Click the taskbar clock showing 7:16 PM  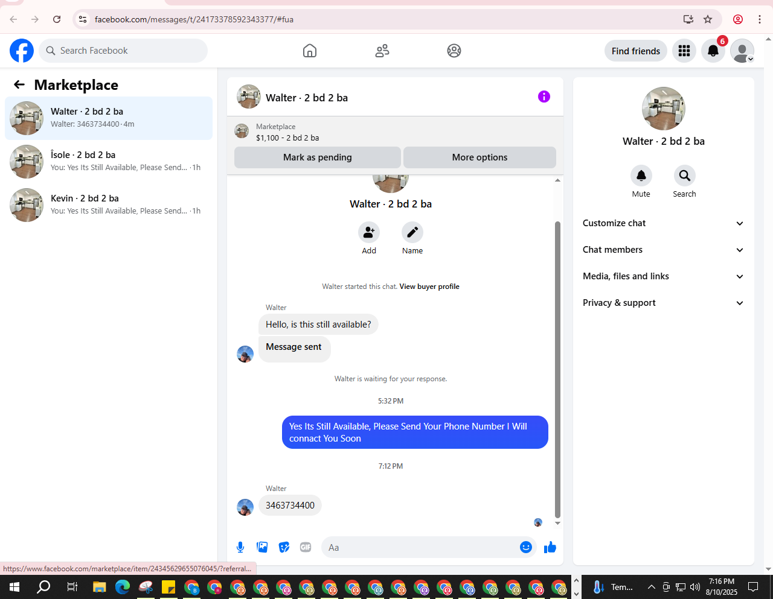(x=722, y=587)
